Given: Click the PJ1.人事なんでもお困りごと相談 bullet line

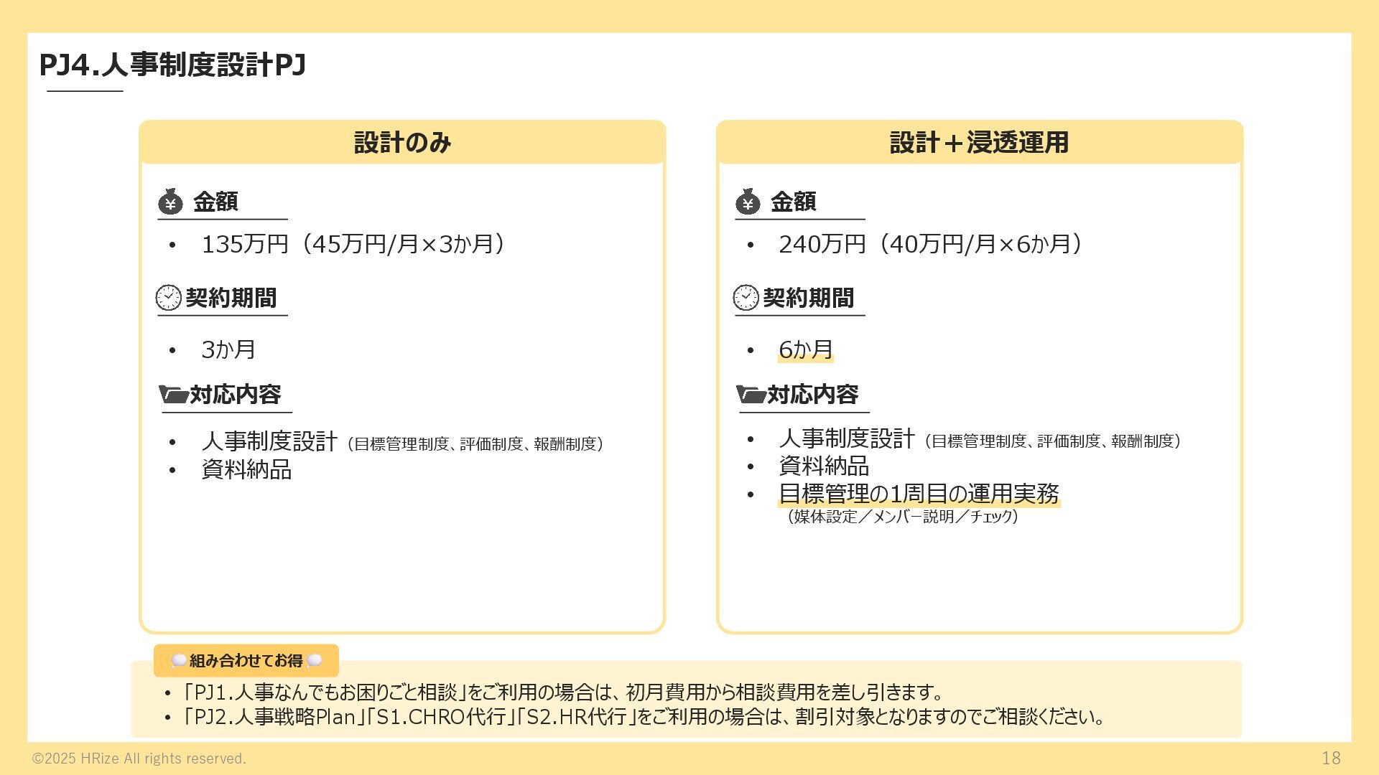Looking at the screenshot, I should [x=564, y=692].
